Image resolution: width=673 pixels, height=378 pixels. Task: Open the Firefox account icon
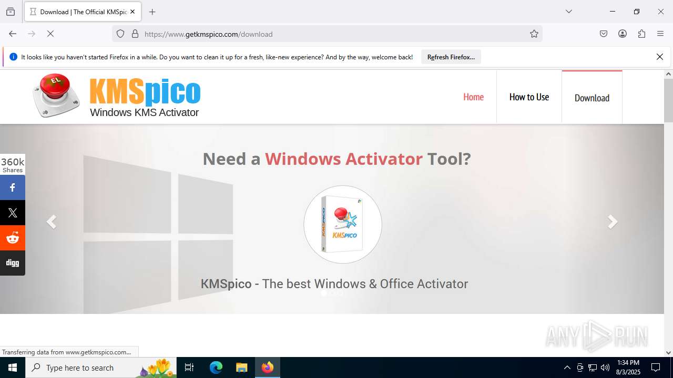pos(623,34)
